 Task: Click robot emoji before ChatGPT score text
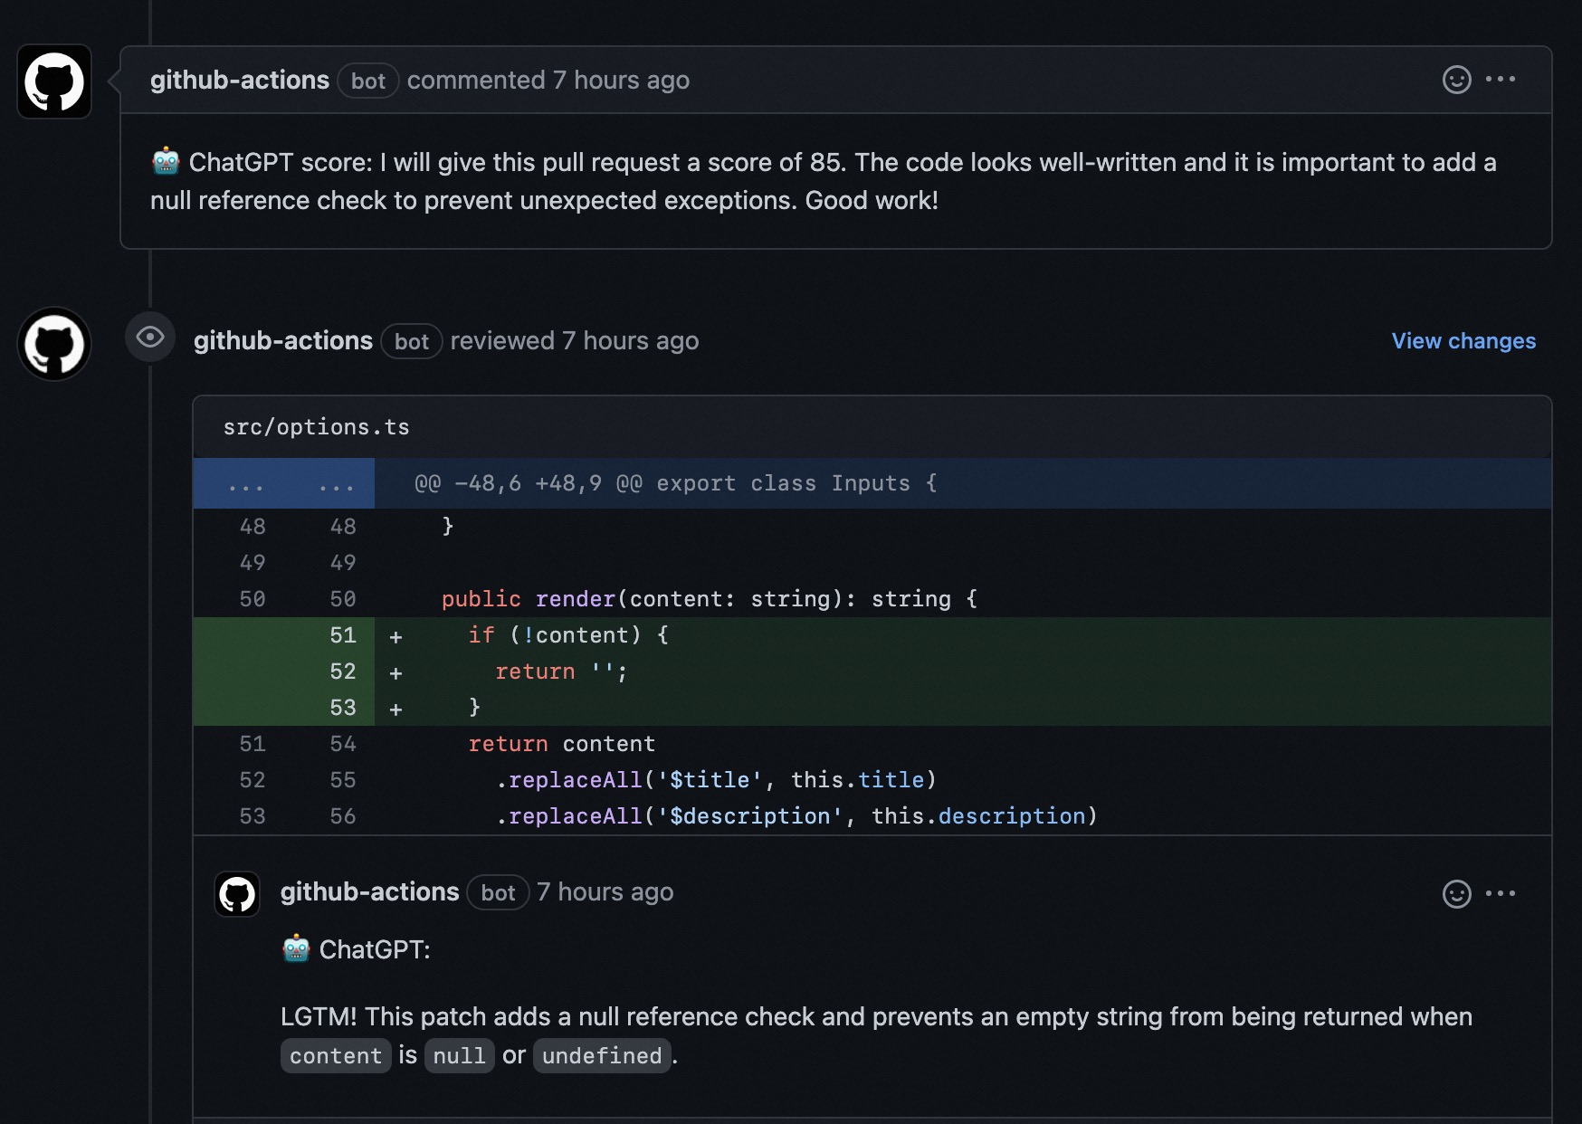point(166,162)
